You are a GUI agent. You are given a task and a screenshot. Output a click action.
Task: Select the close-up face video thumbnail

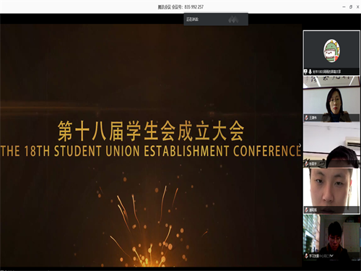(331, 191)
